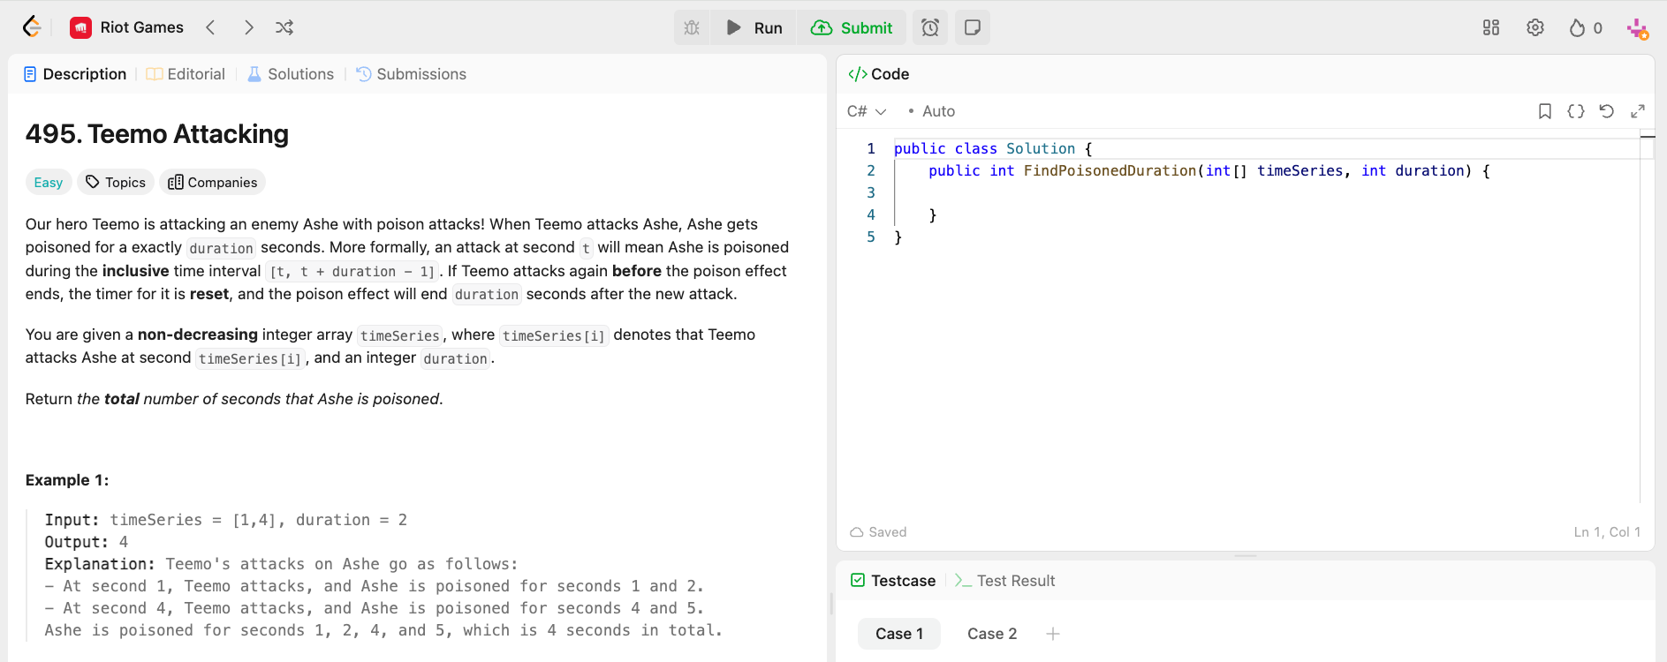The height and width of the screenshot is (662, 1667).
Task: Click the Code panel header
Action: (879, 74)
